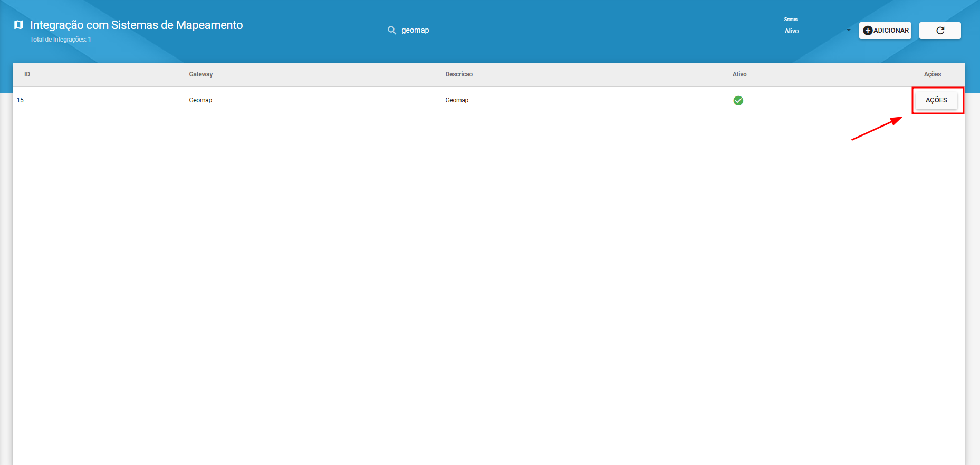Sort by ID column header
Image resolution: width=980 pixels, height=465 pixels.
[x=27, y=74]
